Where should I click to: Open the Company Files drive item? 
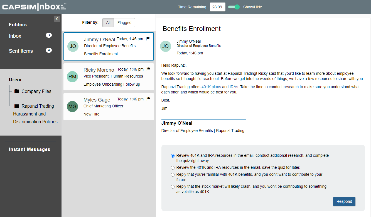click(36, 91)
